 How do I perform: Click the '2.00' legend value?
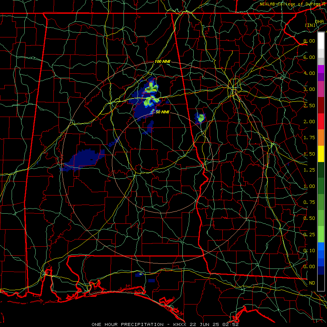[309, 122]
